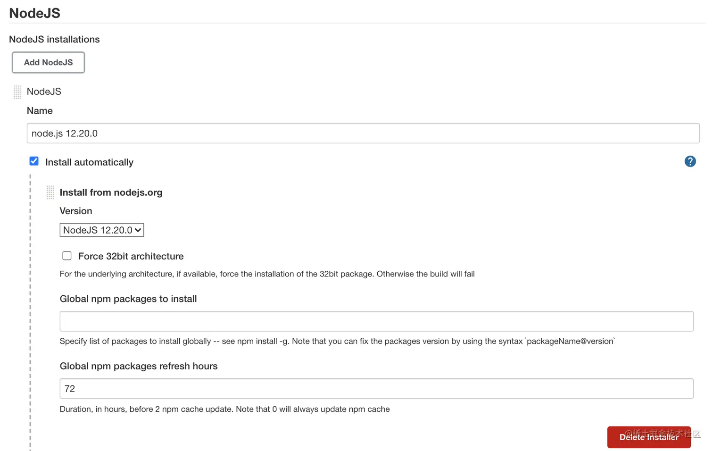Click the NodeJS section heading at top
The image size is (713, 451).
pos(34,13)
